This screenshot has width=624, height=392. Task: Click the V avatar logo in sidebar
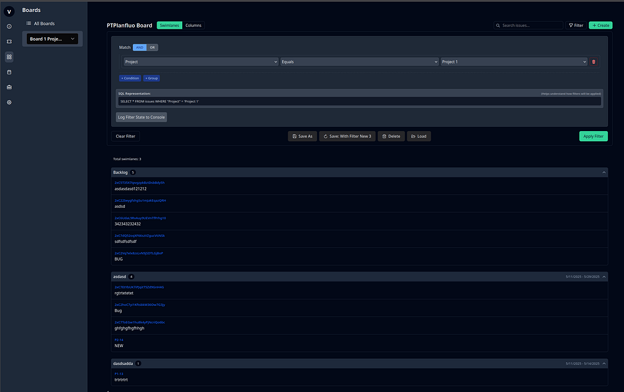coord(9,11)
